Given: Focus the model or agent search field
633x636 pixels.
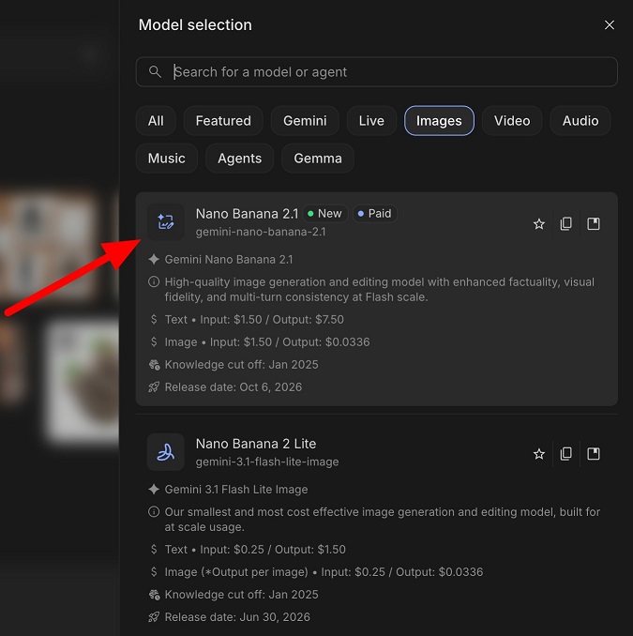Looking at the screenshot, I should click(377, 72).
